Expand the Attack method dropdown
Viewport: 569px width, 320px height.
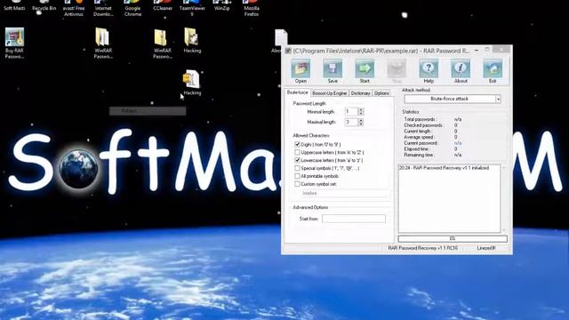[498, 99]
